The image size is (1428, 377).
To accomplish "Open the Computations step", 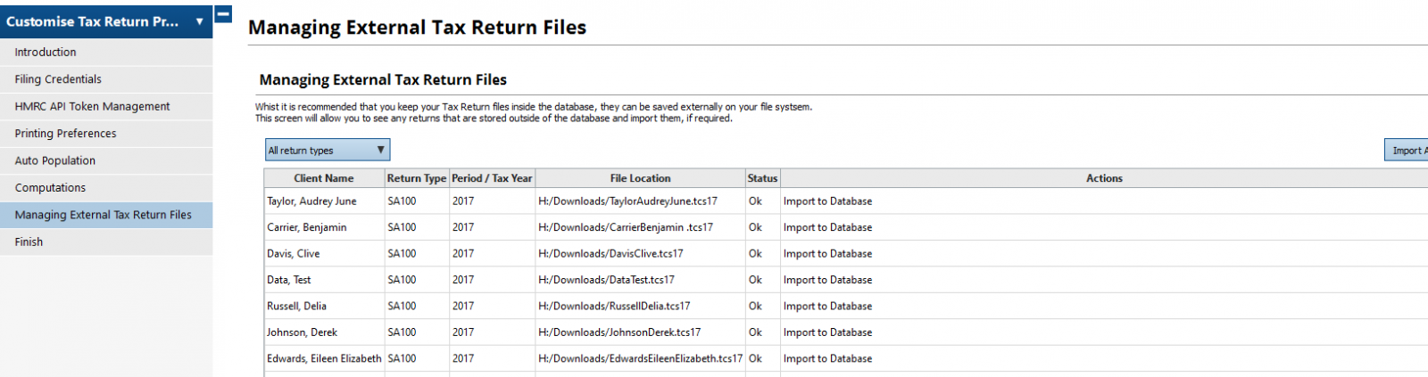I will 50,188.
